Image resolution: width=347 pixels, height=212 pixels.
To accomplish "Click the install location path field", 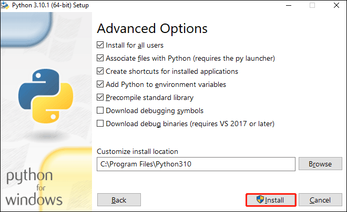I will pos(196,164).
